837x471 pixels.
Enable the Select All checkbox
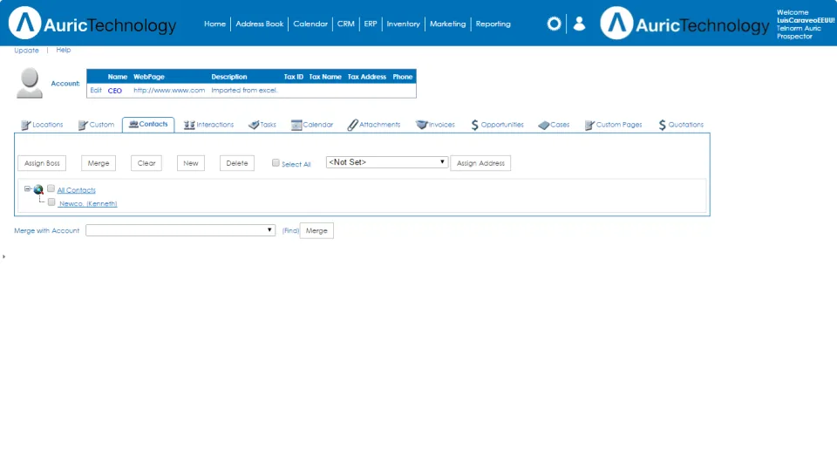(276, 163)
